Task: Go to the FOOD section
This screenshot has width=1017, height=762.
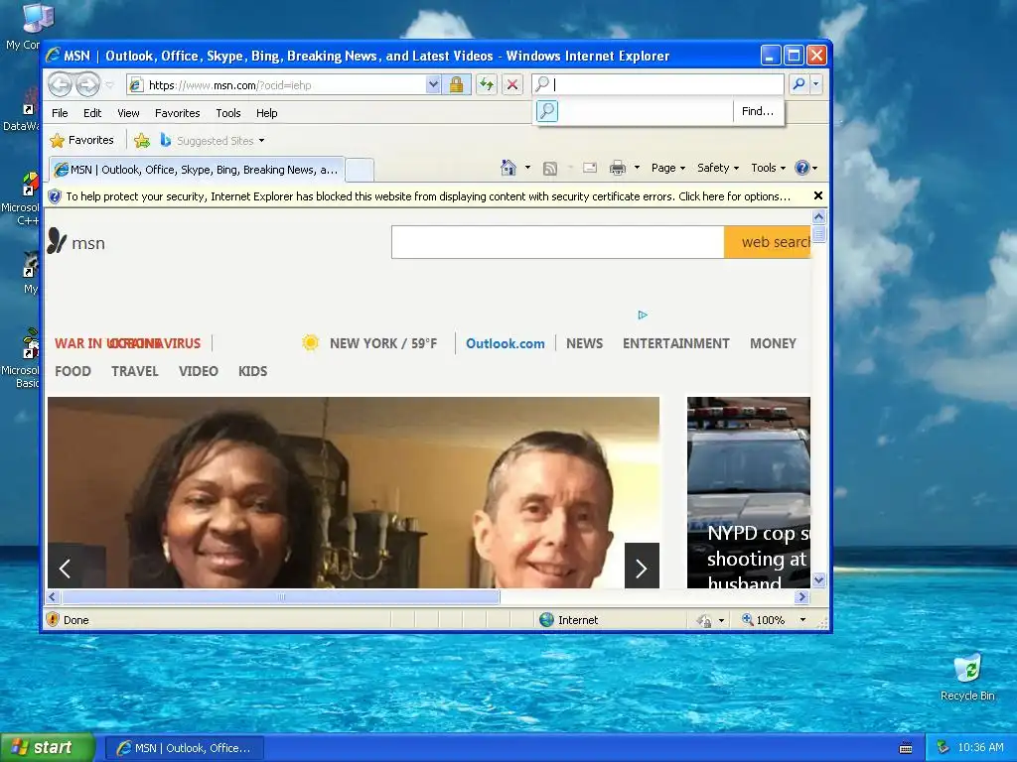Action: tap(73, 371)
